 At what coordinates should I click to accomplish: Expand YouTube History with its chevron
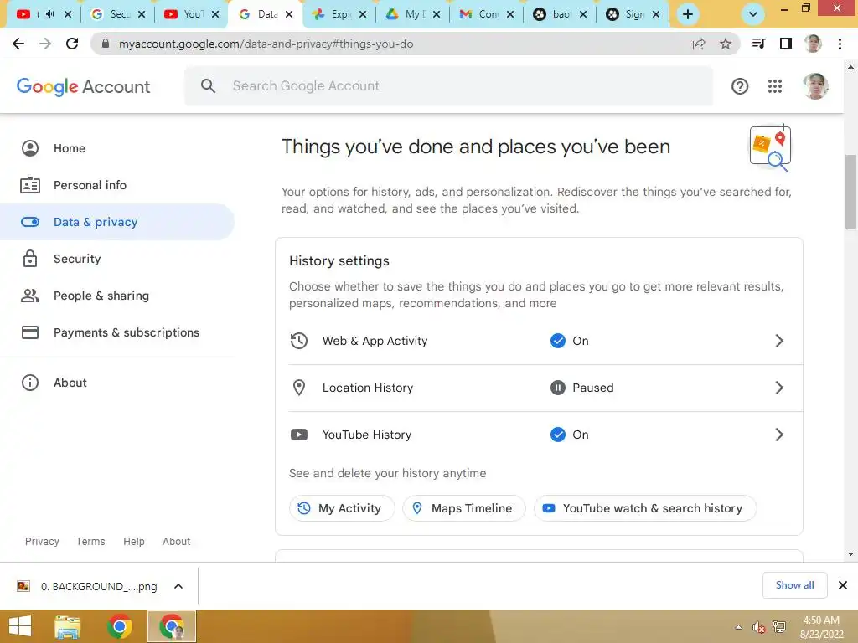coord(780,435)
